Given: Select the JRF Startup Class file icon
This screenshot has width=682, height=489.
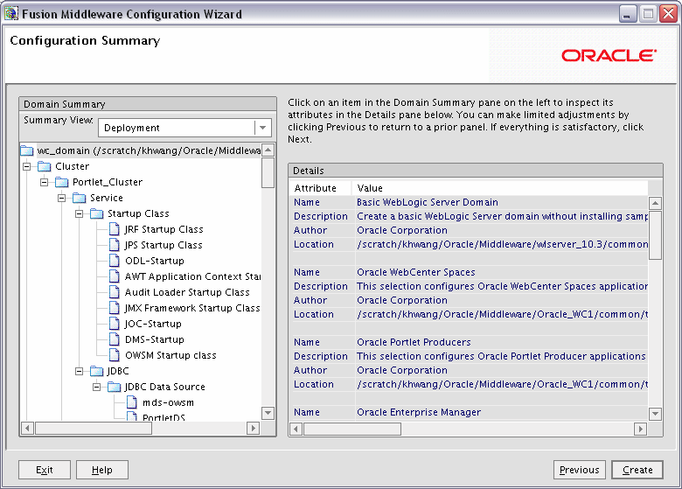Looking at the screenshot, I should click(x=115, y=229).
